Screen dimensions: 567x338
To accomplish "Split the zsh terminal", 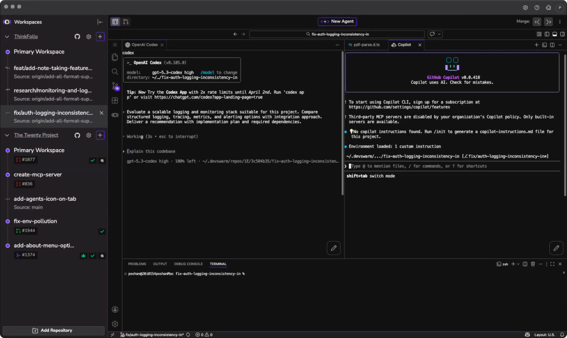I will (x=525, y=264).
